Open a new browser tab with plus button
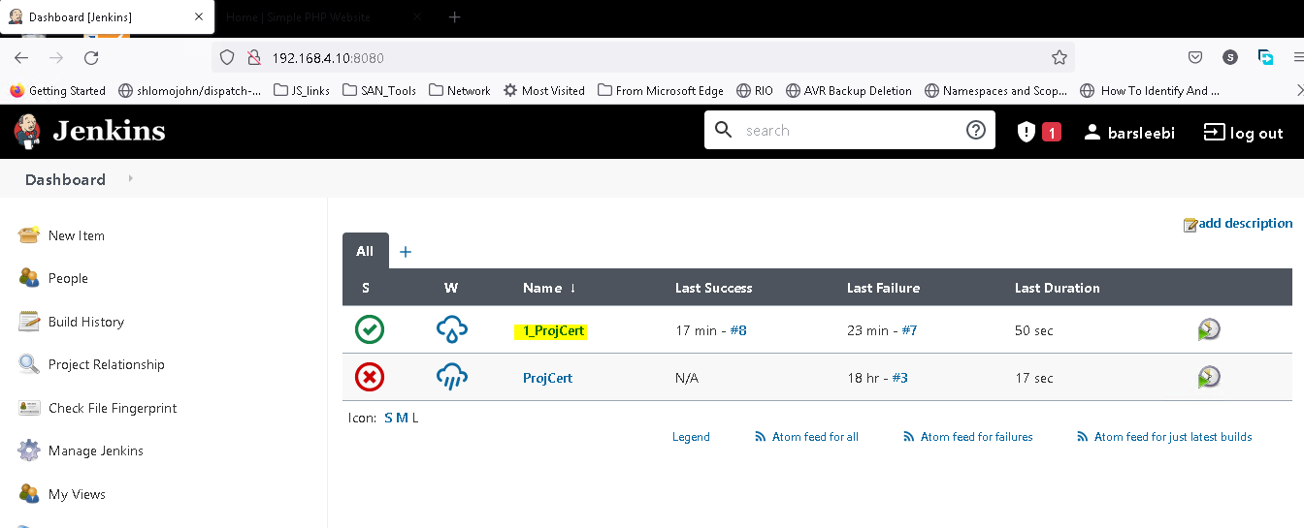 tap(454, 17)
